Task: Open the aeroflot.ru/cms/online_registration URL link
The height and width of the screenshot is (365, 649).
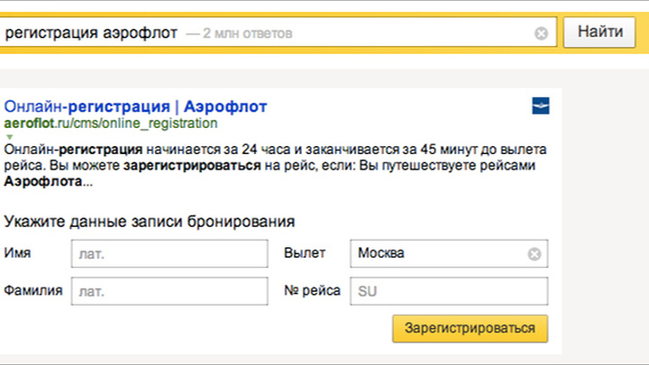Action: tap(111, 123)
